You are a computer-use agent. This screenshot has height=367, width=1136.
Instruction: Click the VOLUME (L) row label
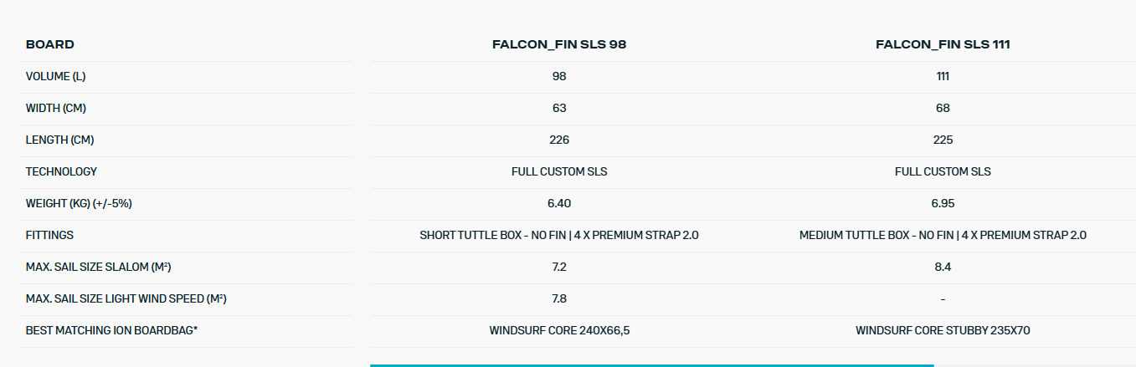pos(56,77)
